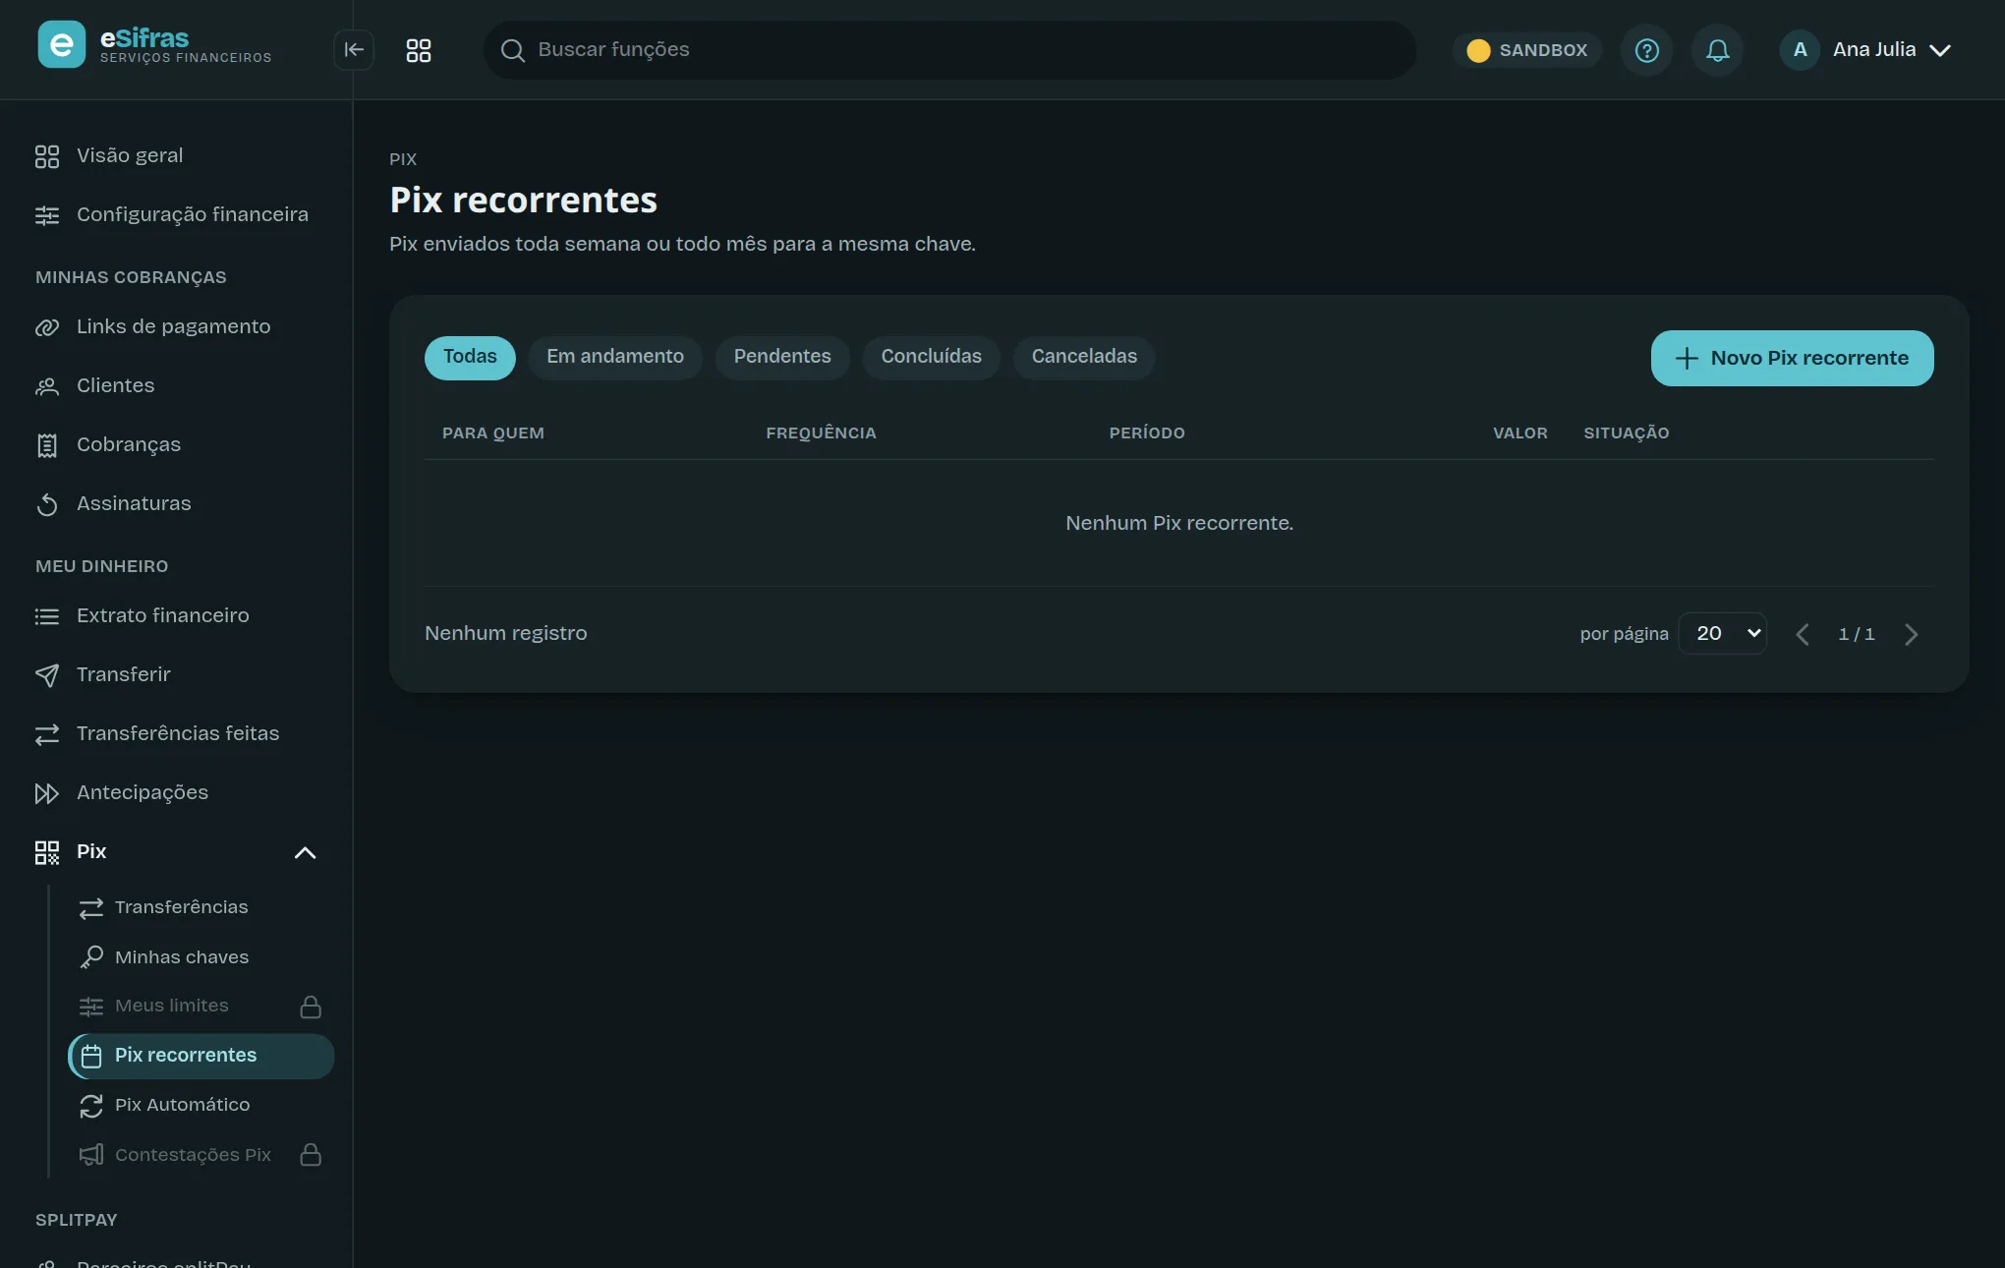Open Minhas chaves submenu item
Viewport: 2005px width, 1268px height.
(x=200, y=957)
